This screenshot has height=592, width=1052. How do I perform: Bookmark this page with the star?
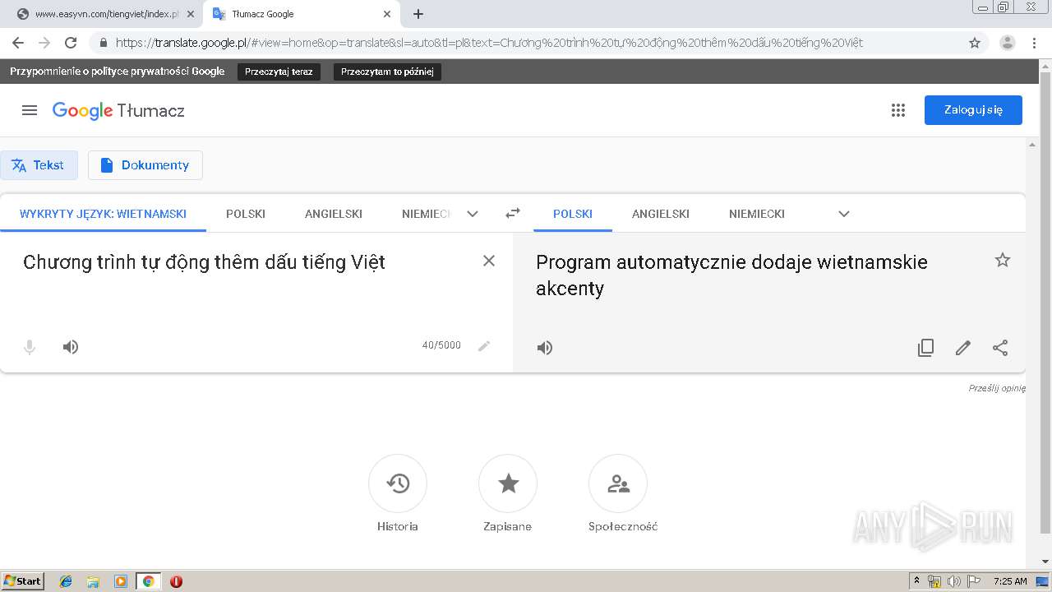pos(975,43)
